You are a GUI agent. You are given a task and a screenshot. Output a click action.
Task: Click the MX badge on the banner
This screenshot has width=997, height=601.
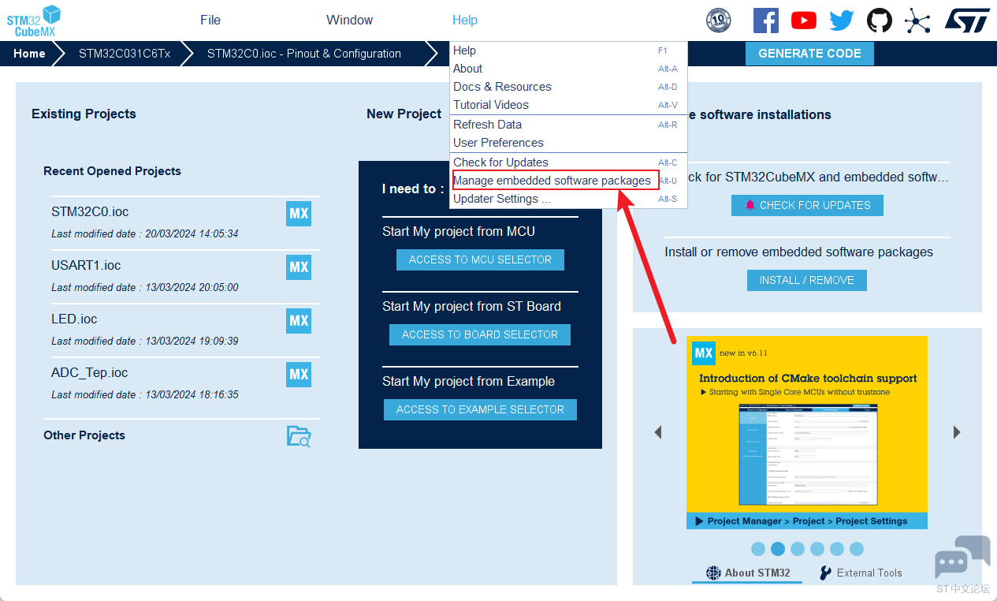click(704, 353)
